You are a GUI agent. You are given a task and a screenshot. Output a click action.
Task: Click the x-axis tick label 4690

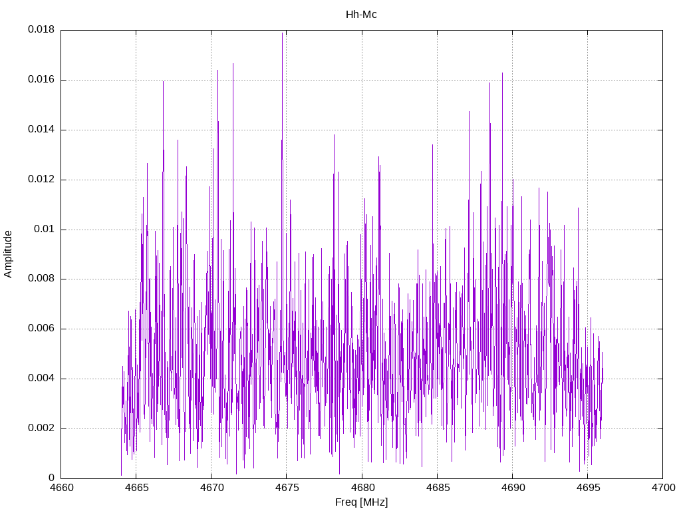click(513, 488)
